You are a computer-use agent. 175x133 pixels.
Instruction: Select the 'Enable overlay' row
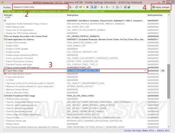[x=85, y=52]
